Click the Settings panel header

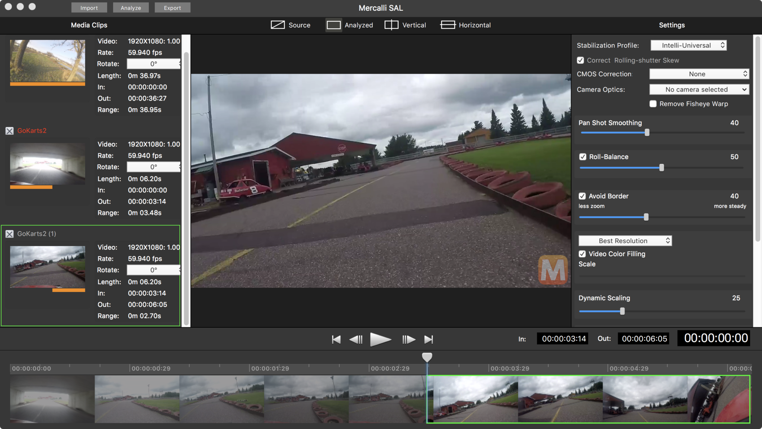(x=672, y=25)
